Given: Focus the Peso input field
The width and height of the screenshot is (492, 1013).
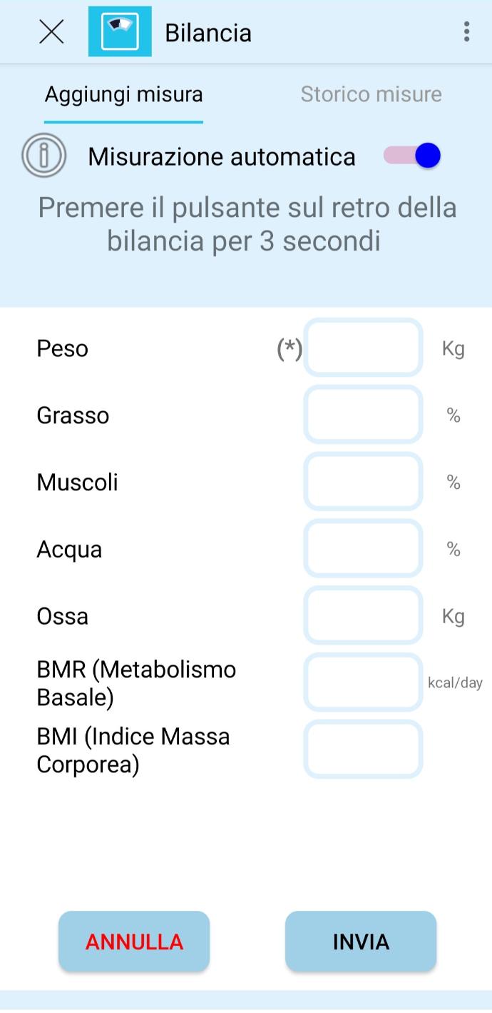Looking at the screenshot, I should 363,348.
